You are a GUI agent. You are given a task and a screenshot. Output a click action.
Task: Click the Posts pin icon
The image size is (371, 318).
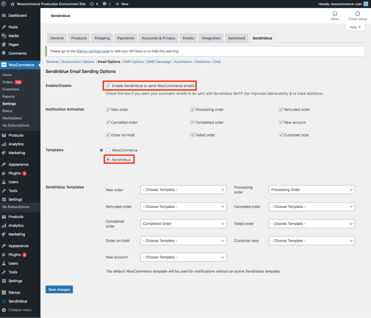[4, 27]
